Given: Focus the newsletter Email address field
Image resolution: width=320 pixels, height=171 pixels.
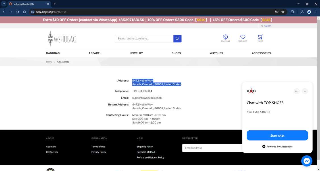Looking at the screenshot, I should 212,148.
